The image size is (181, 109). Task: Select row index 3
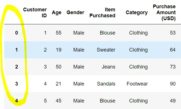(x=17, y=84)
